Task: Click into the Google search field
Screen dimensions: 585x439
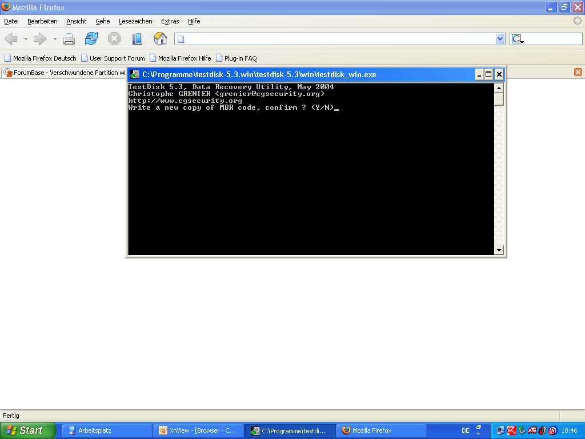Action: (553, 39)
